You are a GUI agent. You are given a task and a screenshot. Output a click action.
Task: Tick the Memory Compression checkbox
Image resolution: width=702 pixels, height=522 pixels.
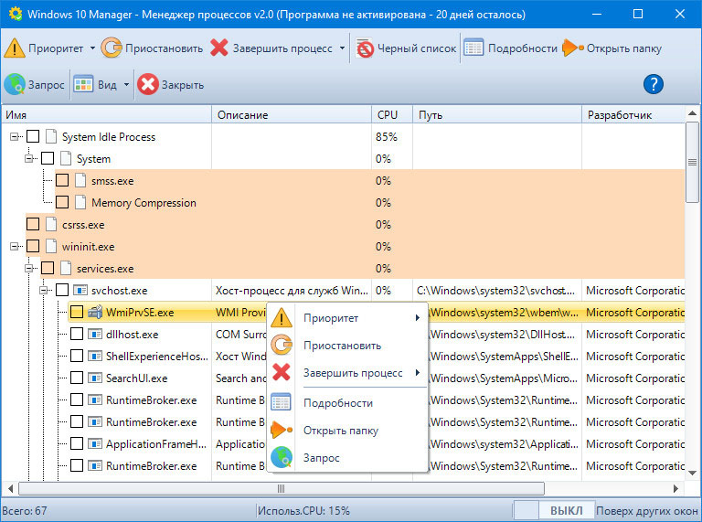[x=62, y=202]
